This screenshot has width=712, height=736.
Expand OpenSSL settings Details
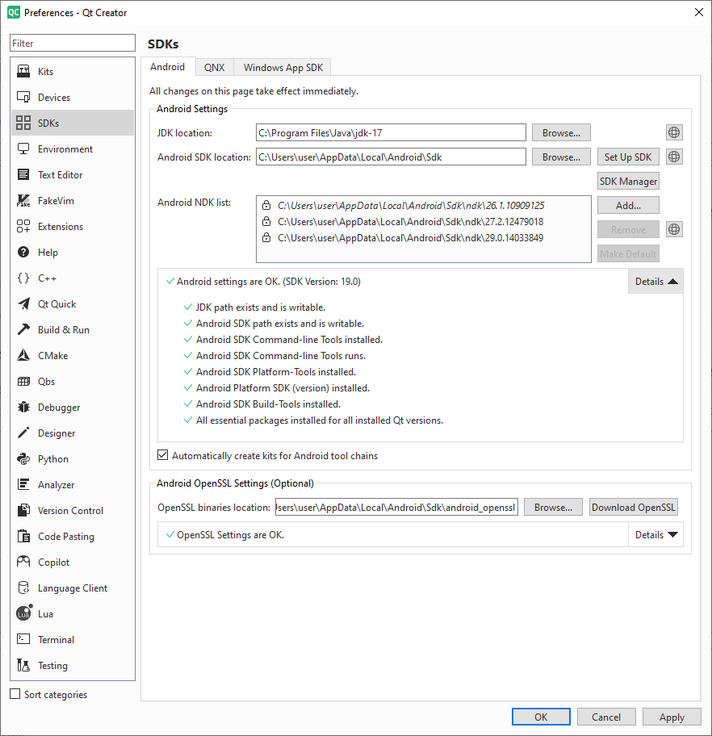pyautogui.click(x=655, y=534)
